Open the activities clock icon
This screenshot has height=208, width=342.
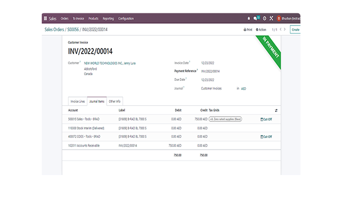click(x=264, y=18)
